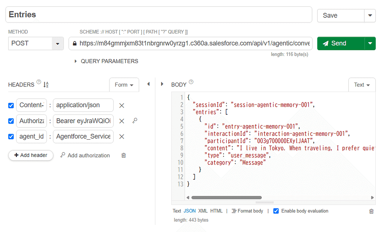The image size is (384, 232).
Task: Expand the QUERY PARAMETERS section
Action: [106, 61]
